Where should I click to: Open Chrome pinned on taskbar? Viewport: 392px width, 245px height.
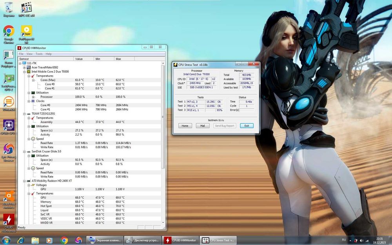[x=64, y=240]
